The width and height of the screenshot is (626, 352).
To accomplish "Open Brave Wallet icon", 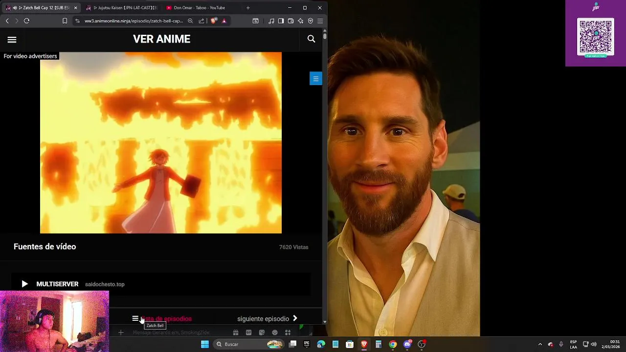I will [291, 21].
